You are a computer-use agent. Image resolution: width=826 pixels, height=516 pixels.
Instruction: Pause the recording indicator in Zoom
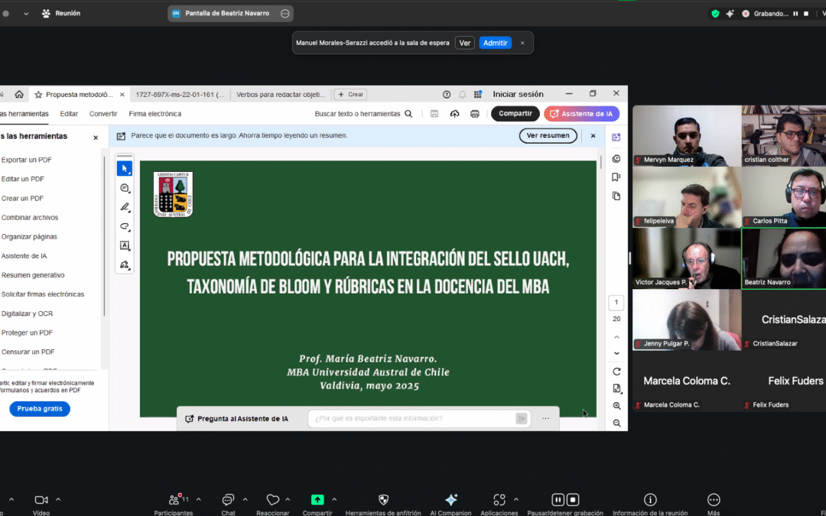click(795, 13)
